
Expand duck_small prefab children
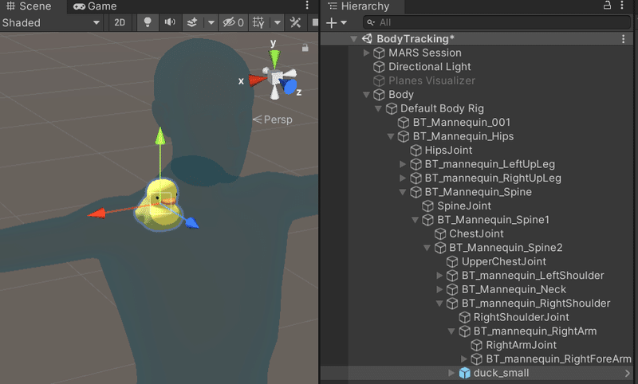point(451,373)
